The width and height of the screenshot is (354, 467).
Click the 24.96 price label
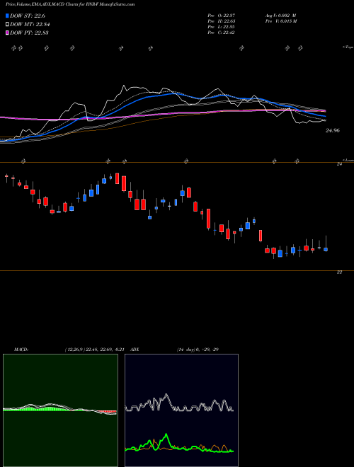click(333, 130)
